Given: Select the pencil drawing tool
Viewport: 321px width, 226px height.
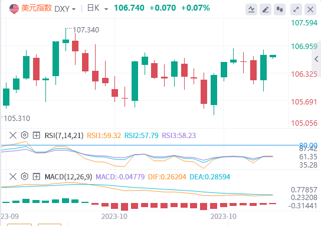Looking at the screenshot, I should click(x=266, y=9).
